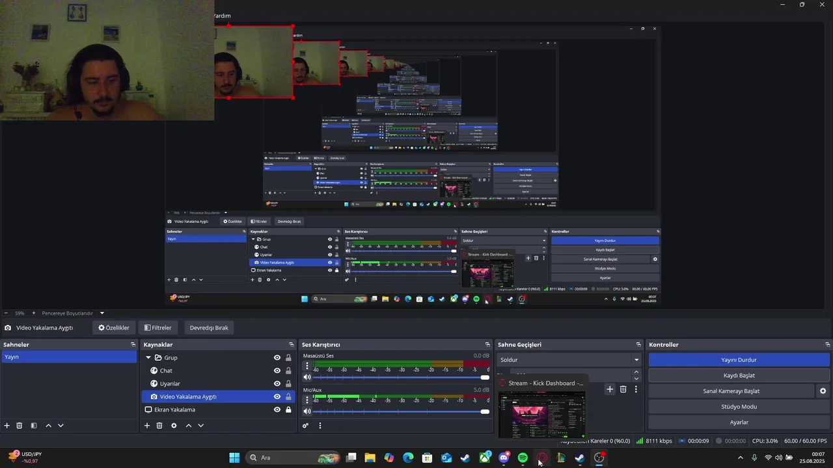Image resolution: width=833 pixels, height=468 pixels.
Task: Open Spotify from the taskbar
Action: tap(523, 458)
